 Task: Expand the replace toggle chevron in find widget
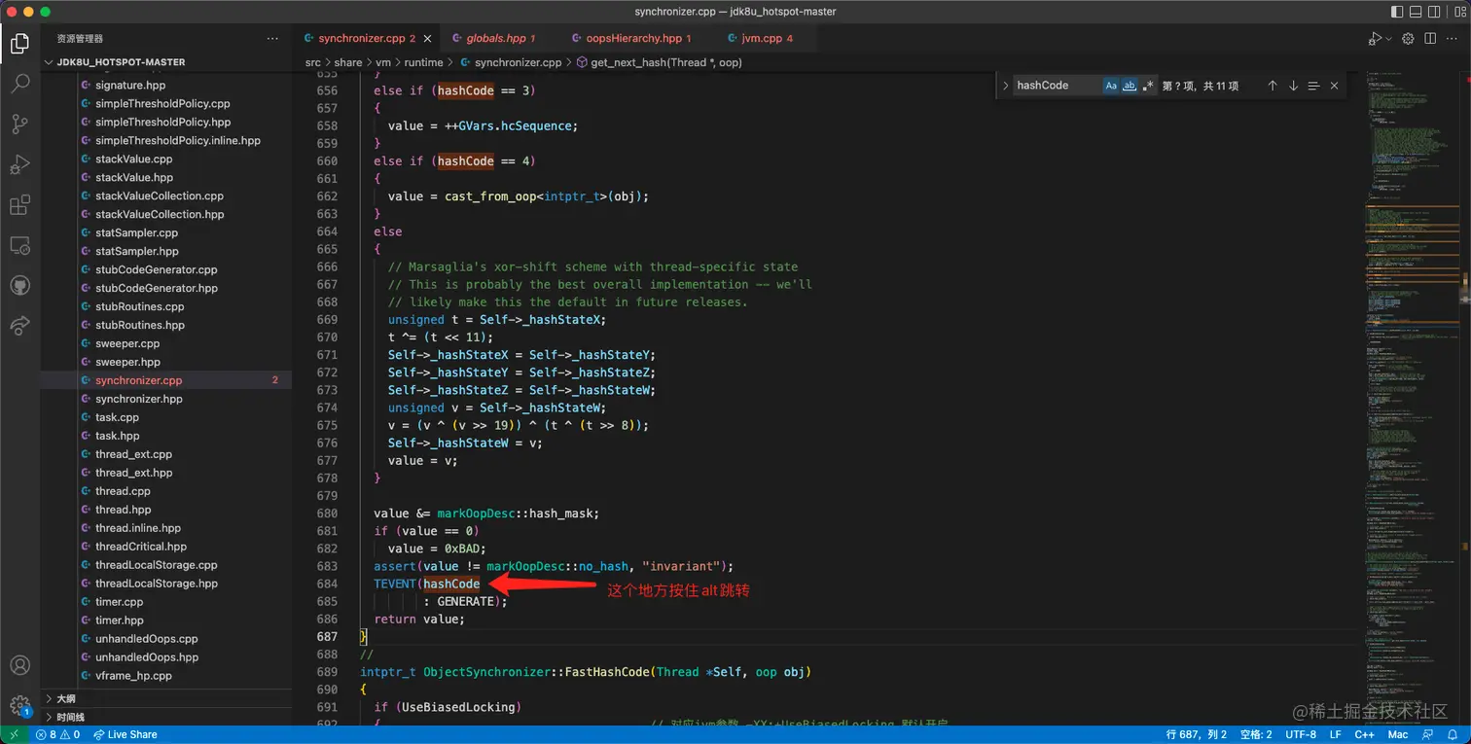(1005, 86)
